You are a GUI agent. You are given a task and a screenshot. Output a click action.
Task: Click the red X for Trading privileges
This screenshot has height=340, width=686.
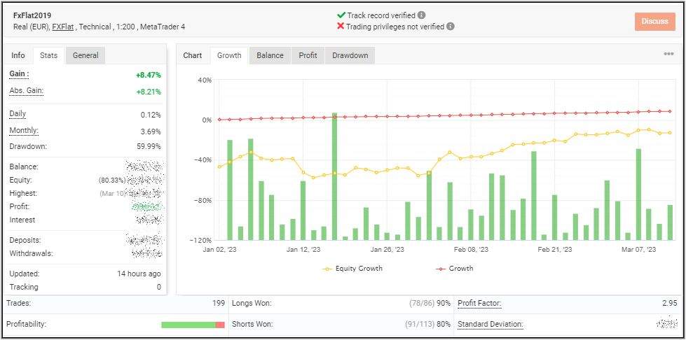click(341, 27)
